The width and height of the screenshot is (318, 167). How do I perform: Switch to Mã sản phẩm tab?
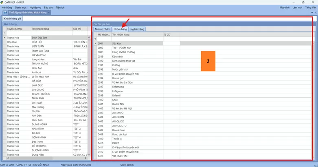point(103,29)
